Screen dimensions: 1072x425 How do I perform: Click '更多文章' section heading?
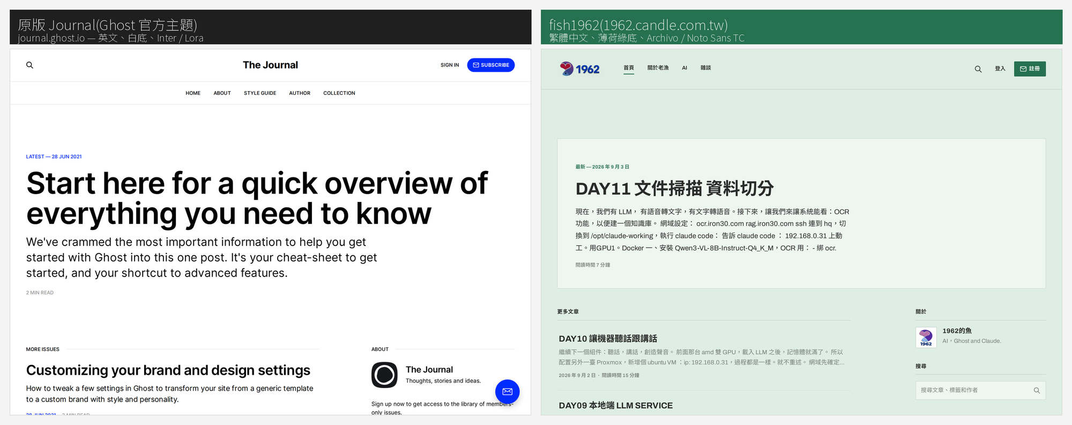click(x=568, y=311)
